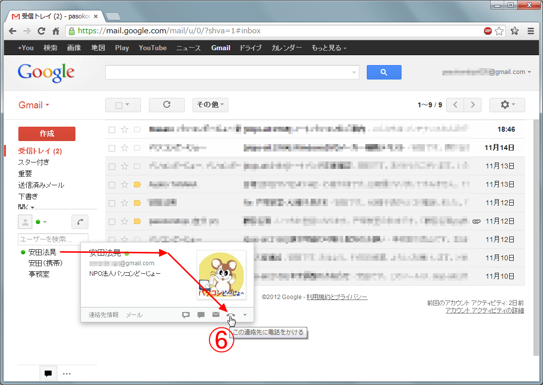Select スター付き in the left sidebar
The height and width of the screenshot is (385, 543).
(34, 162)
